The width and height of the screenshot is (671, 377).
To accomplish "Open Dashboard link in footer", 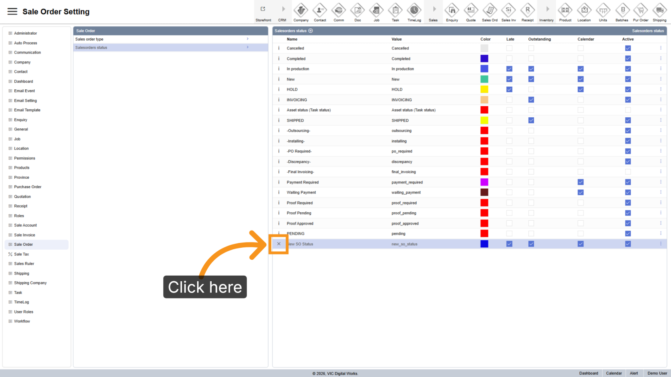I will click(588, 373).
